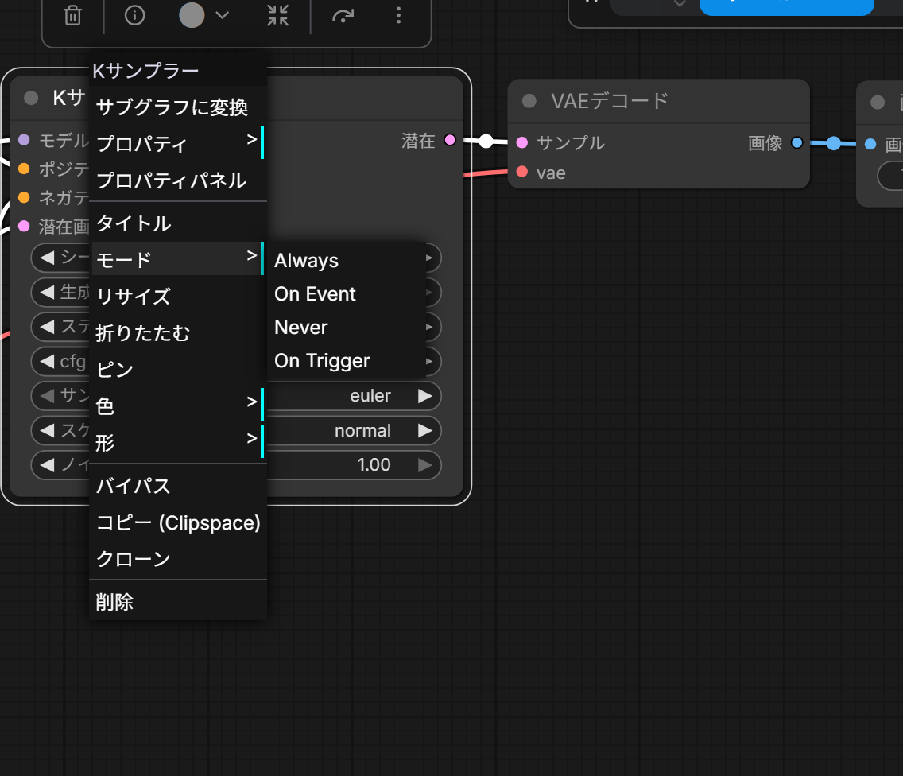Click the normal scheduler value
The width and height of the screenshot is (903, 776).
click(x=362, y=430)
